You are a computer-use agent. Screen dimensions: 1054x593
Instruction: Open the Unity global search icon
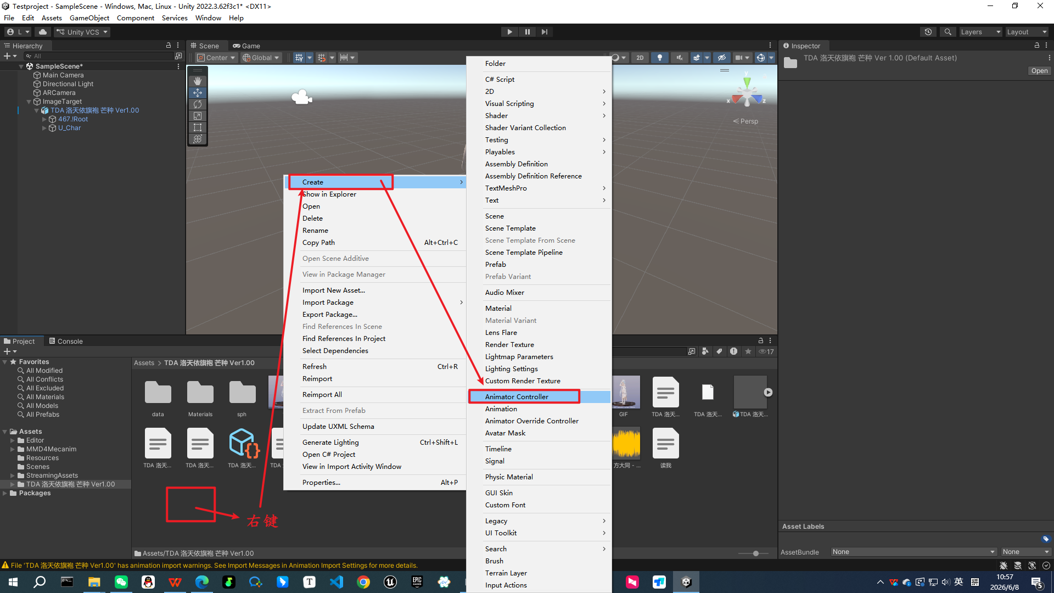pyautogui.click(x=948, y=32)
